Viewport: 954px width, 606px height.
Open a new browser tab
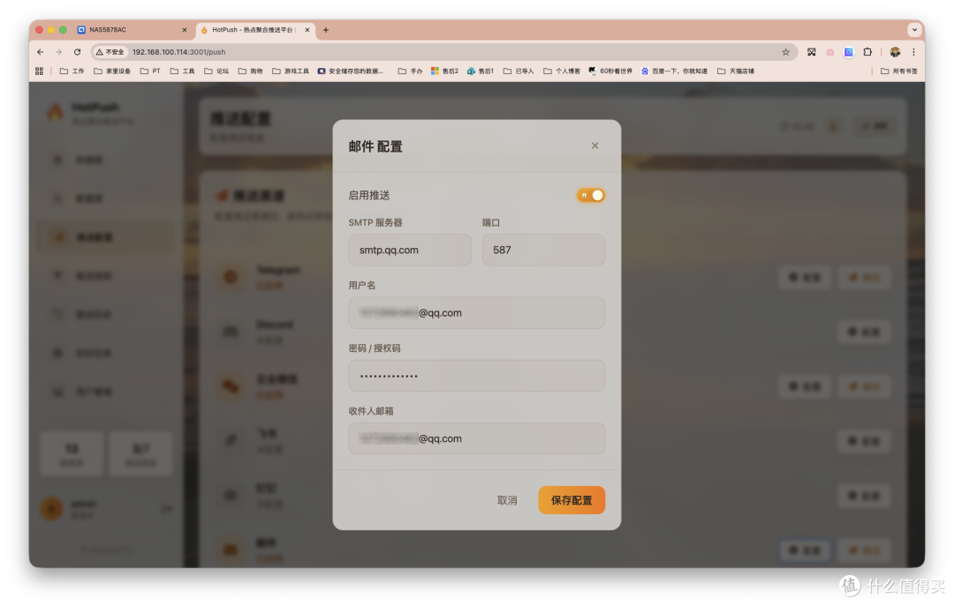click(325, 30)
